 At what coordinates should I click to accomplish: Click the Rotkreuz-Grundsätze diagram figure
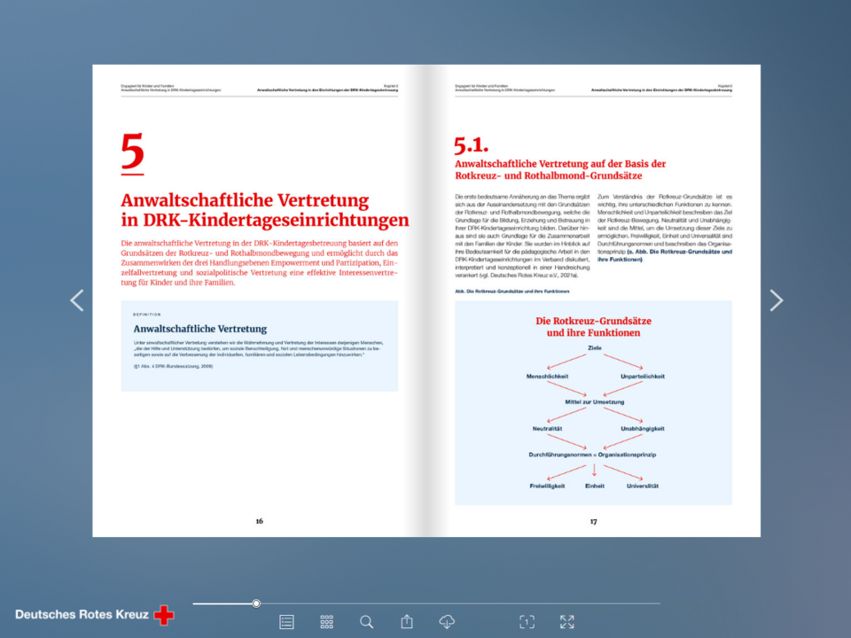click(593, 403)
